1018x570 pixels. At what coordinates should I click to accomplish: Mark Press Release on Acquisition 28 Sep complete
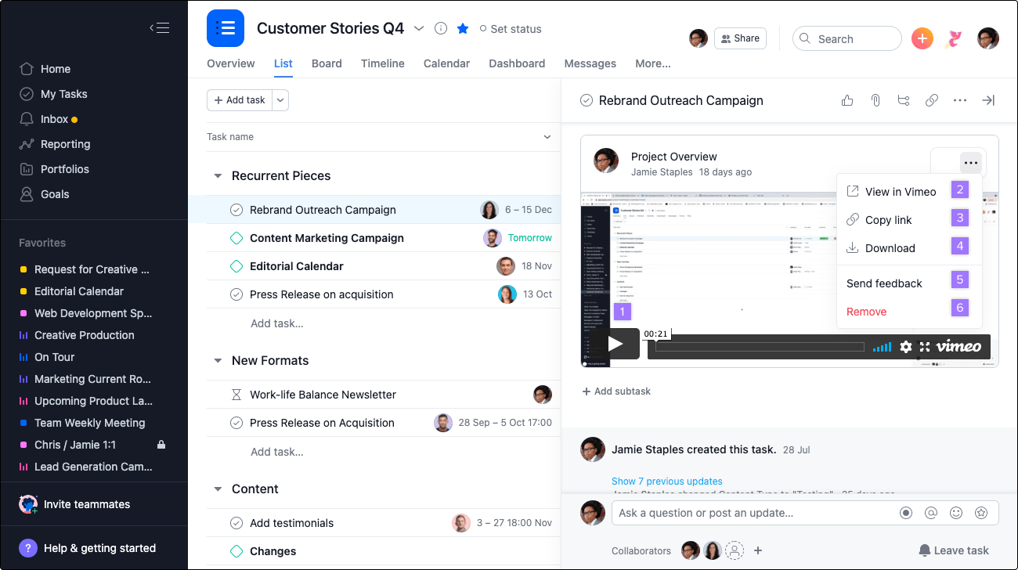[x=236, y=423]
